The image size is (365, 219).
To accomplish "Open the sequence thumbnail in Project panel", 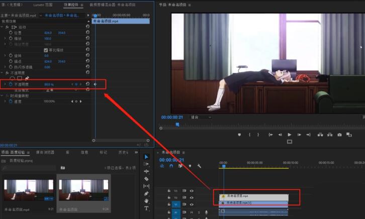I will pyautogui.click(x=83, y=190).
